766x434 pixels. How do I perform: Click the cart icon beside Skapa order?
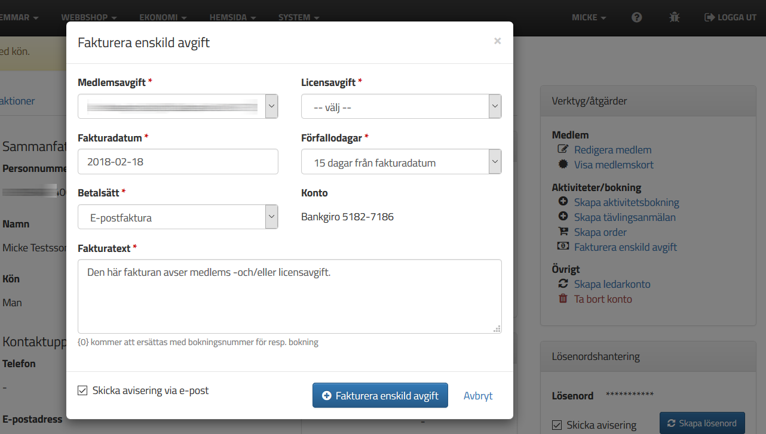(562, 232)
